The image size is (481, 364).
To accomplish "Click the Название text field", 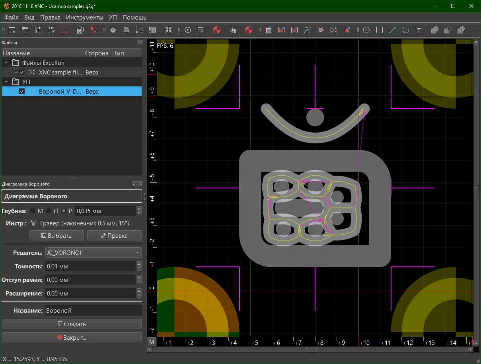I will 93,311.
